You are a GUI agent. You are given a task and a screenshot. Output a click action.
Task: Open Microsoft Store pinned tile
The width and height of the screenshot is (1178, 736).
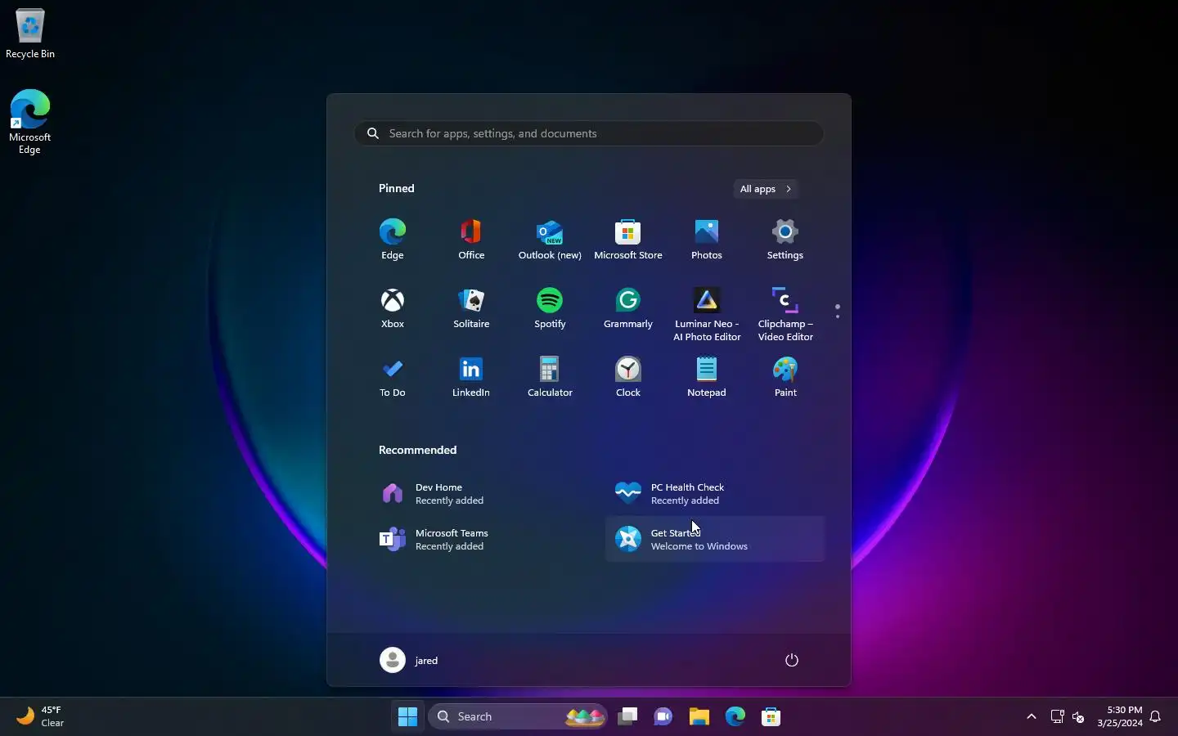point(628,240)
